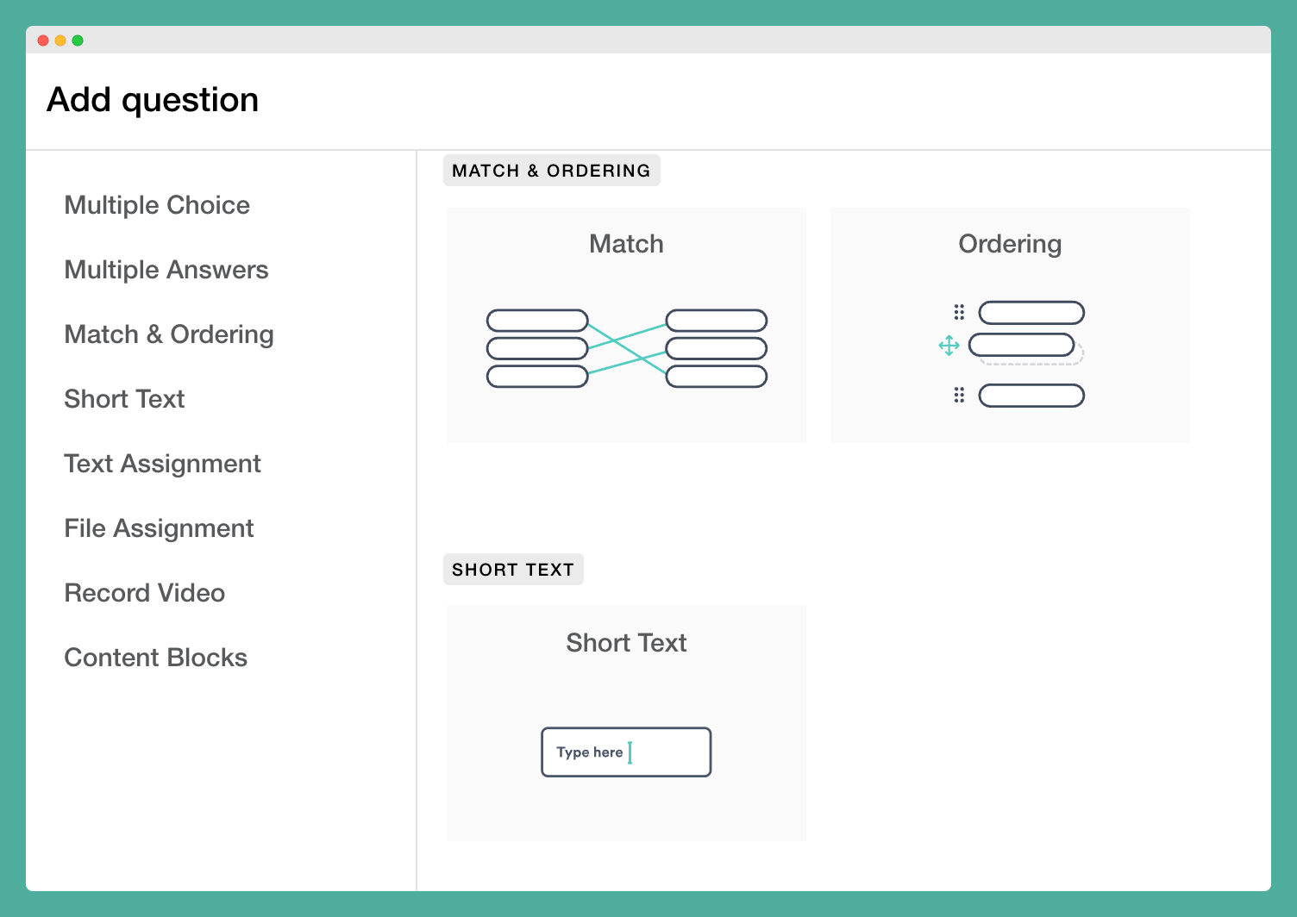
Task: Choose Text Assignment from the sidebar
Action: (x=162, y=464)
